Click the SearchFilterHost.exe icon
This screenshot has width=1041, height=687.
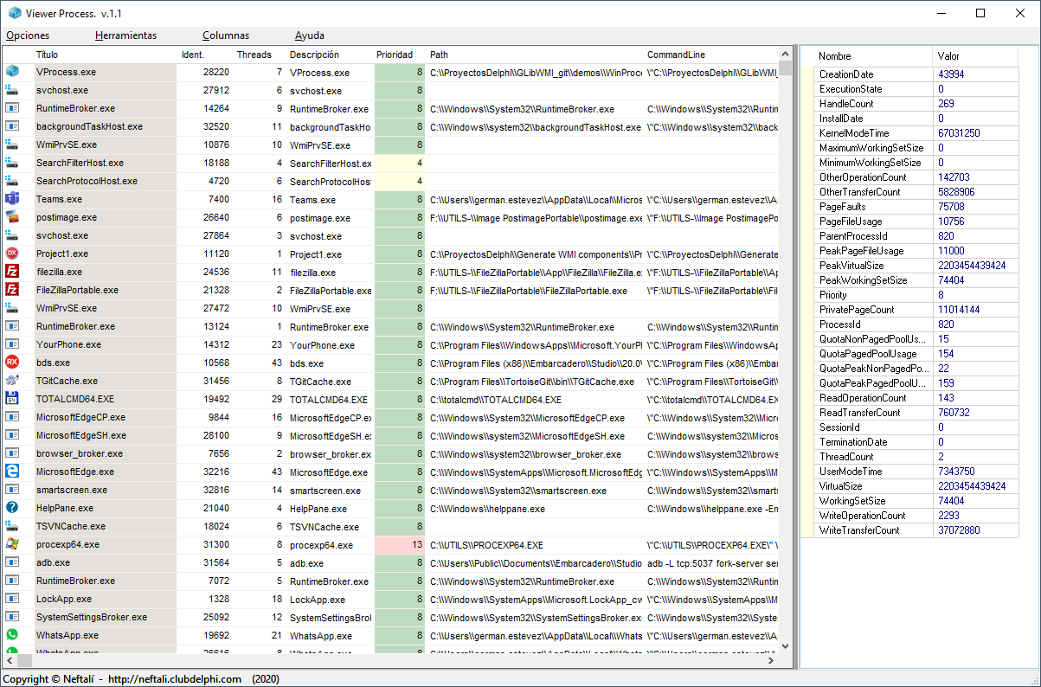point(12,163)
